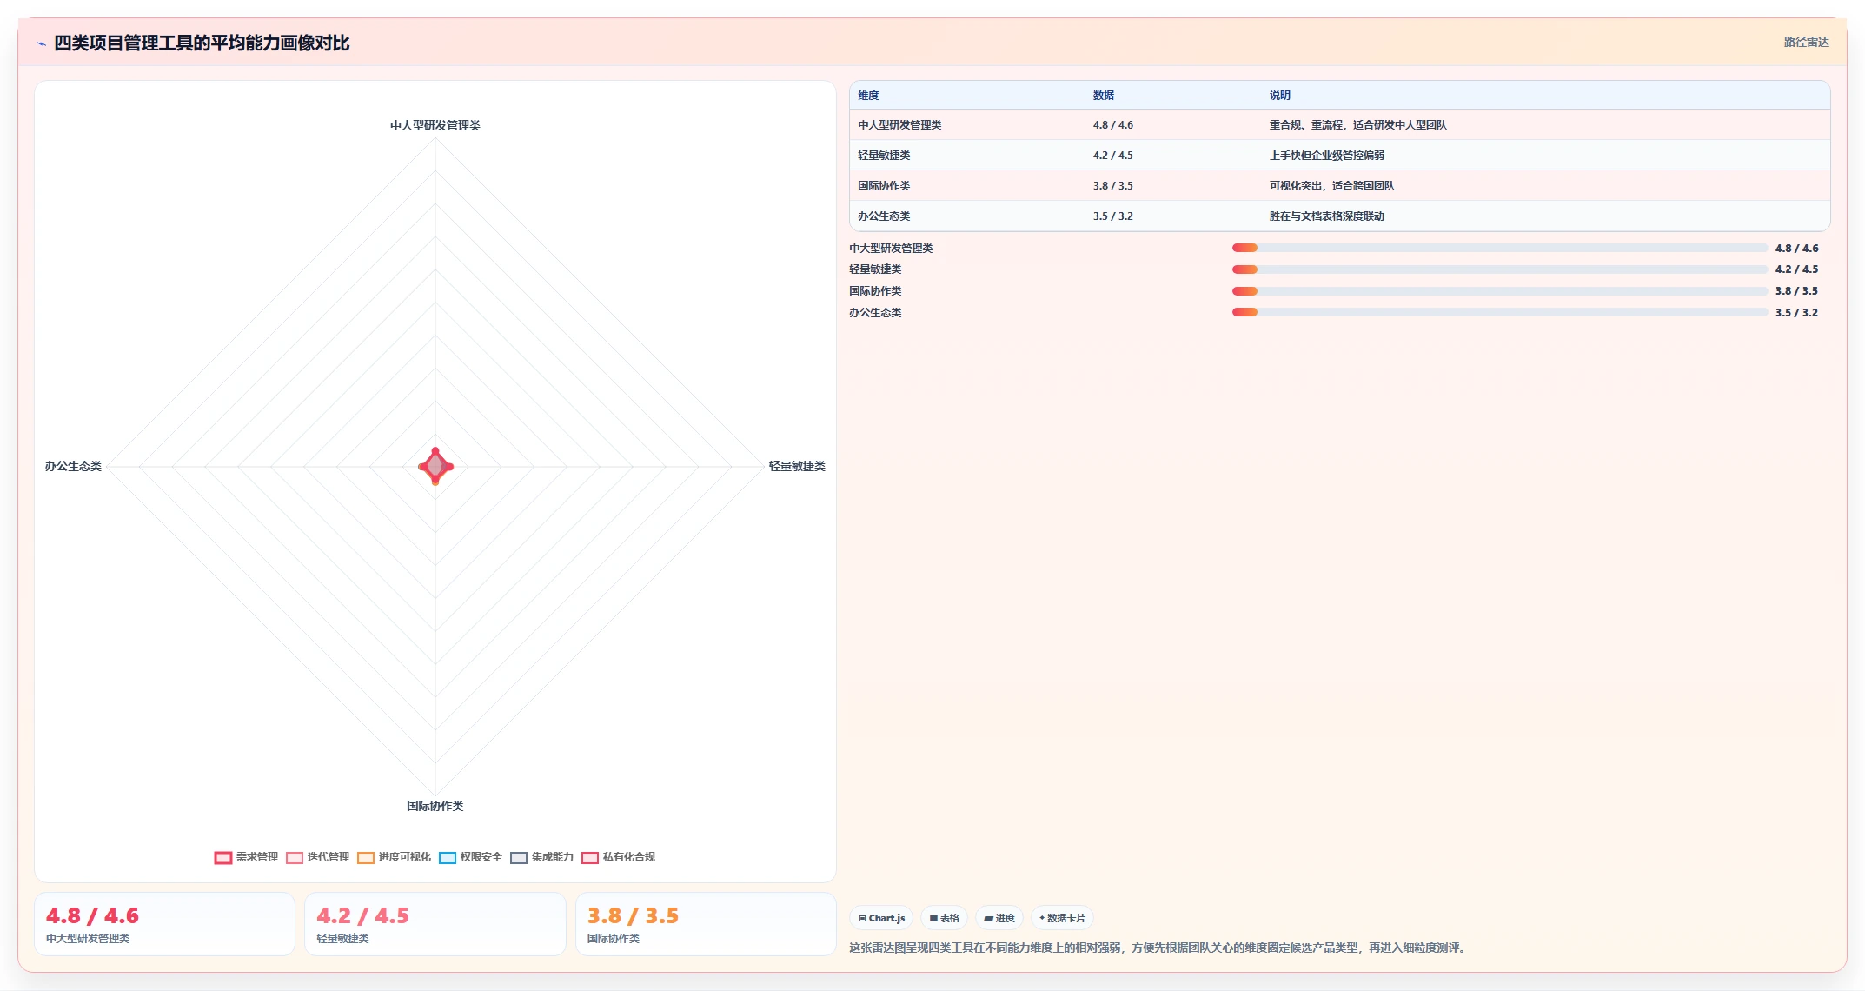Click the 中大型研发管理类 progress bar
Viewport: 1865px width, 991px height.
click(x=1500, y=248)
